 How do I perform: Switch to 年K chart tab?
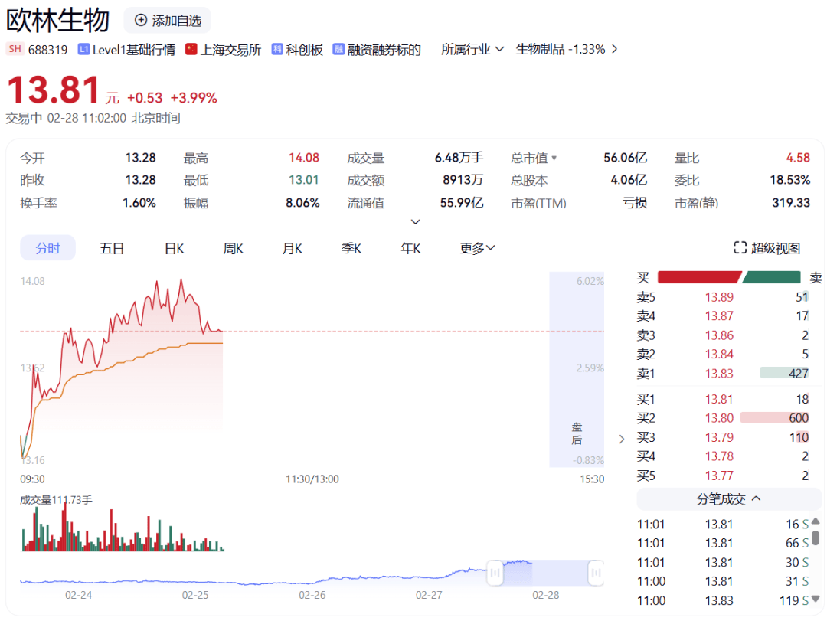[x=410, y=248]
